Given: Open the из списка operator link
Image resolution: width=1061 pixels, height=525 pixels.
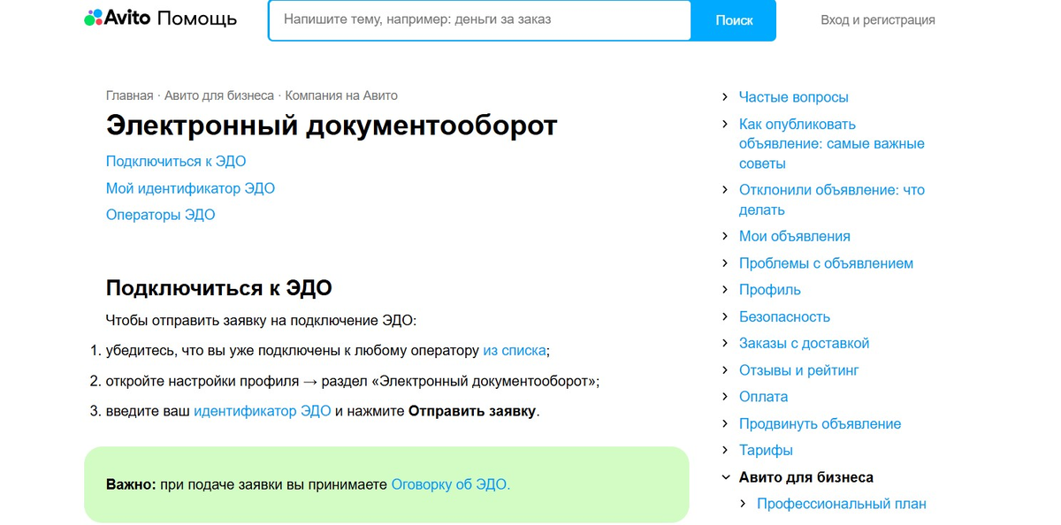Looking at the screenshot, I should point(515,351).
